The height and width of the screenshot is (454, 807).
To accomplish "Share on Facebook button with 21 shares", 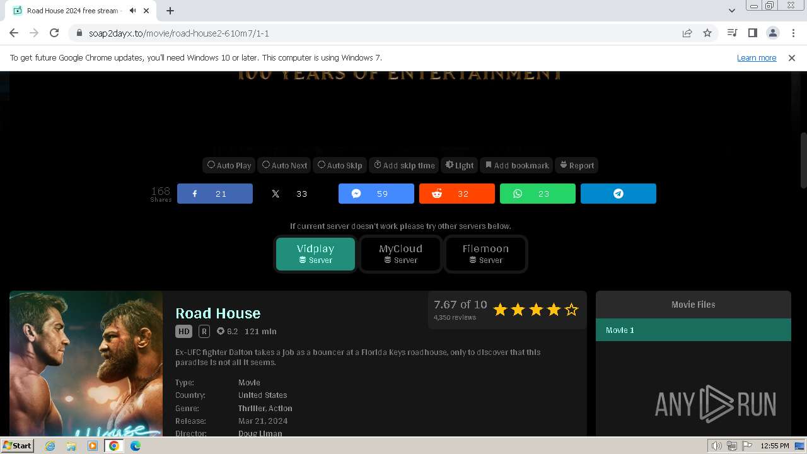I will [214, 194].
